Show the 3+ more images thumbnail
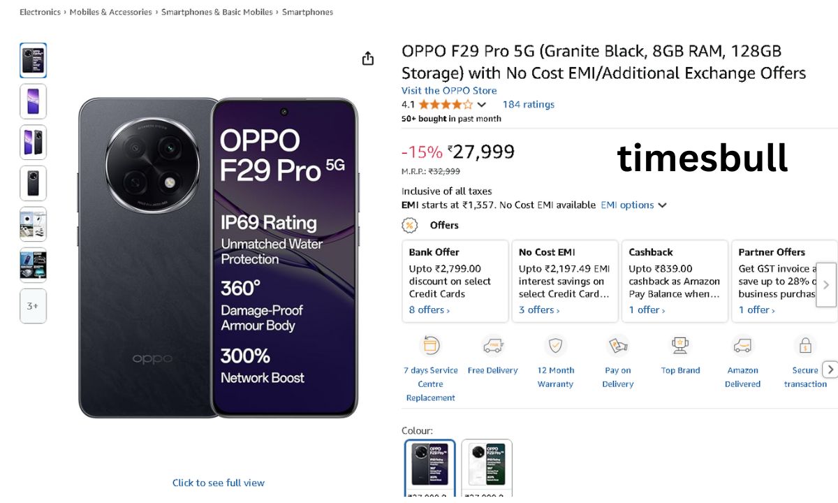Image resolution: width=838 pixels, height=503 pixels. click(x=33, y=306)
